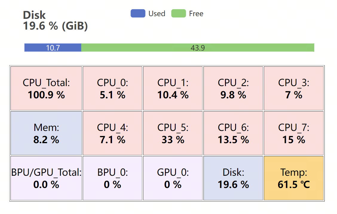Viewport: 337px width, 214px height.
Task: Click the Disk tile showing 19.6 %
Action: click(233, 178)
